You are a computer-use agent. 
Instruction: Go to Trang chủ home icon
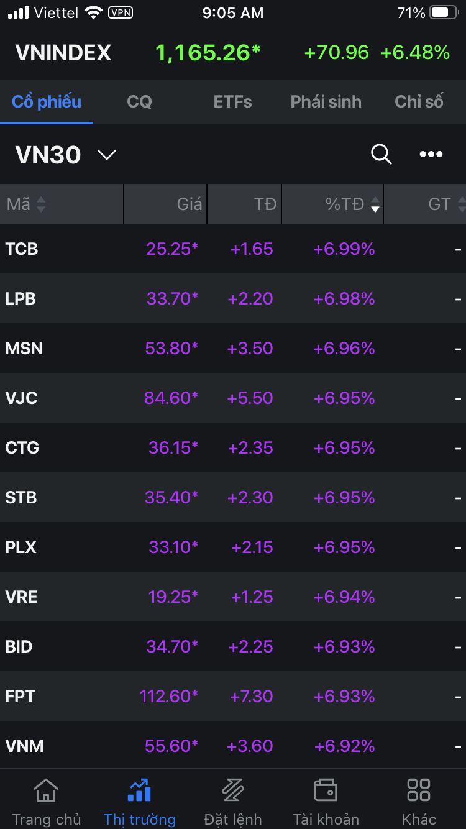pos(46,790)
